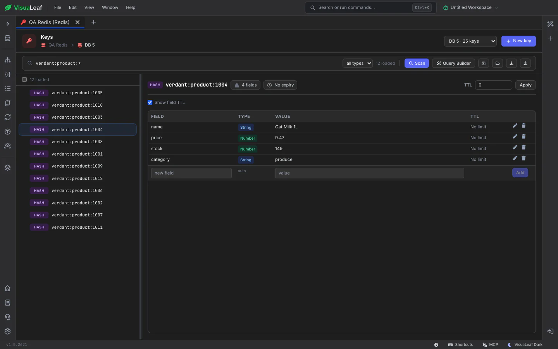Image resolution: width=558 pixels, height=349 pixels.
Task: Open the users icon in the left sidebar
Action: (x=7, y=146)
